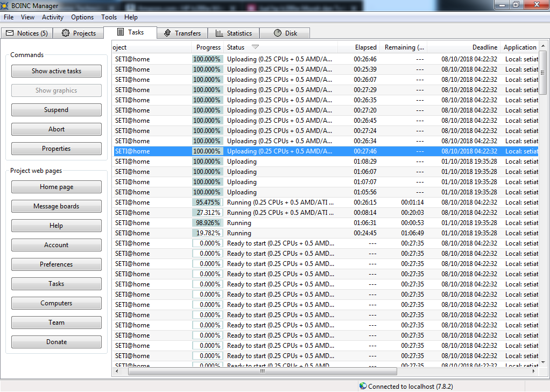Viewport: 550px width, 392px height.
Task: Click the Computers button
Action: pyautogui.click(x=56, y=303)
